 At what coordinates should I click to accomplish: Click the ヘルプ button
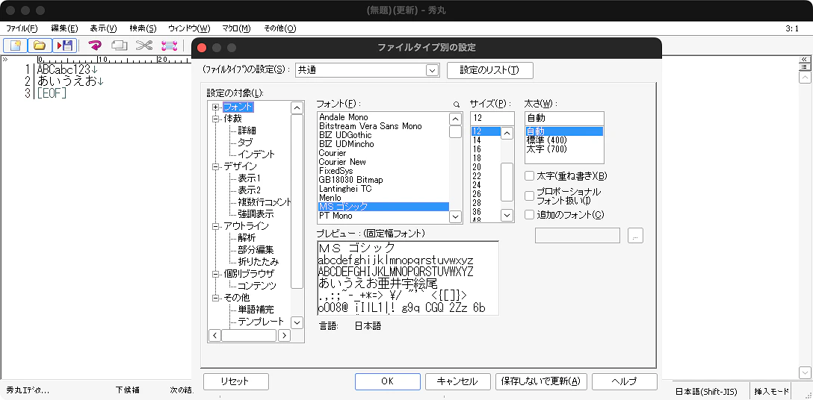click(x=624, y=381)
